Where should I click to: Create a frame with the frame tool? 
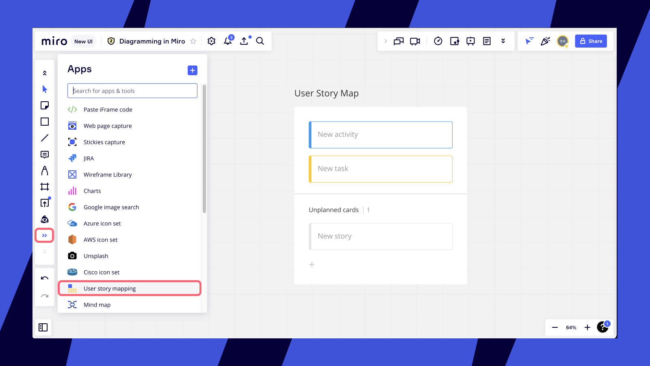pyautogui.click(x=45, y=186)
